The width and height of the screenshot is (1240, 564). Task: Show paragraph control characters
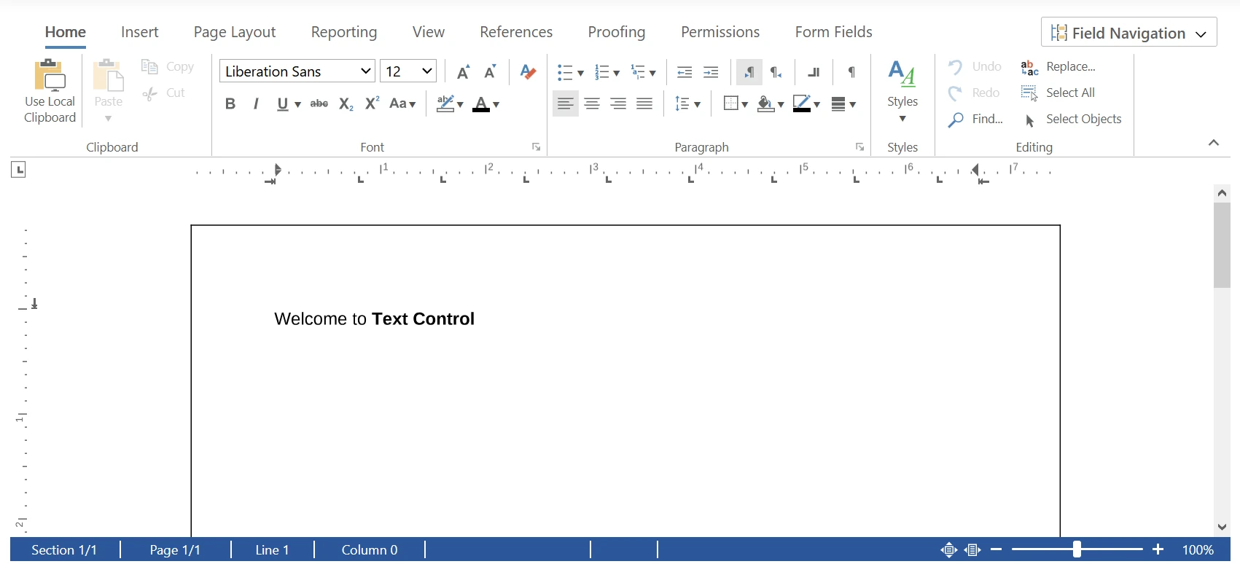(x=851, y=72)
